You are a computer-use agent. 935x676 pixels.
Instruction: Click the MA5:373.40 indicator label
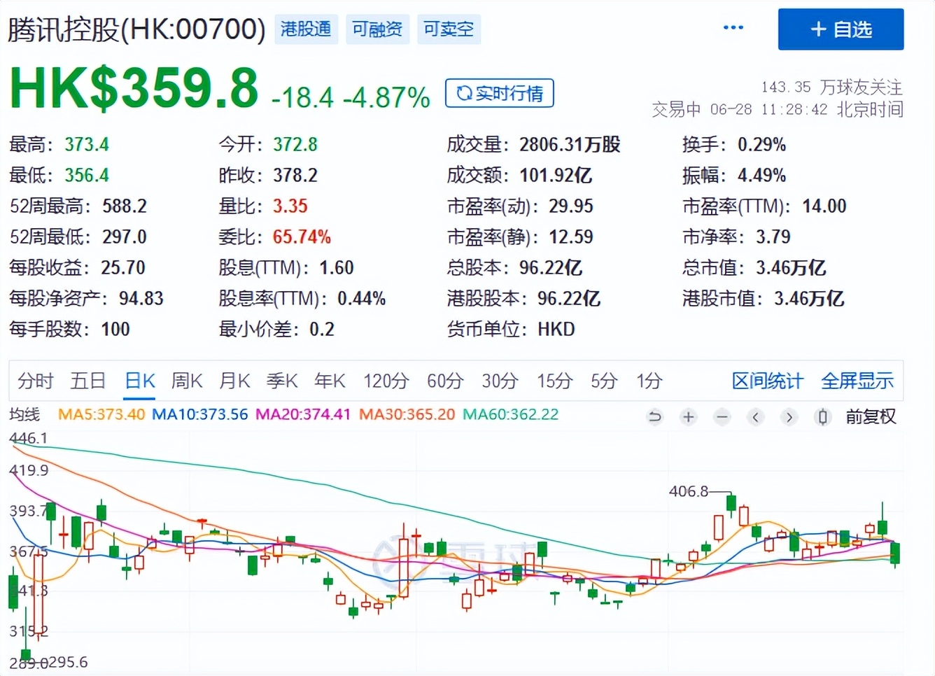(101, 414)
